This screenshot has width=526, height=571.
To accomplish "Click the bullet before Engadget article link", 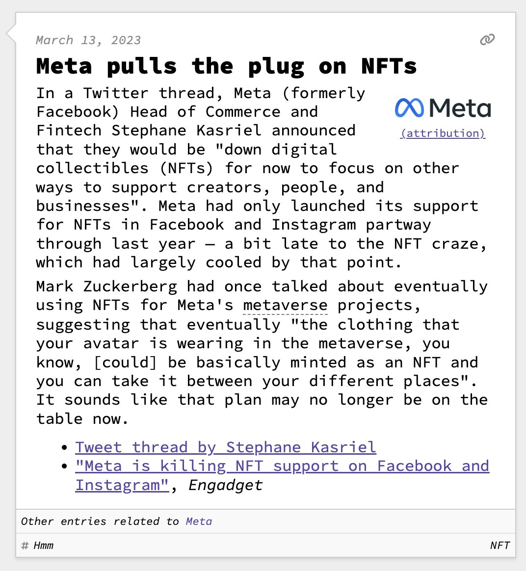I will pyautogui.click(x=65, y=467).
